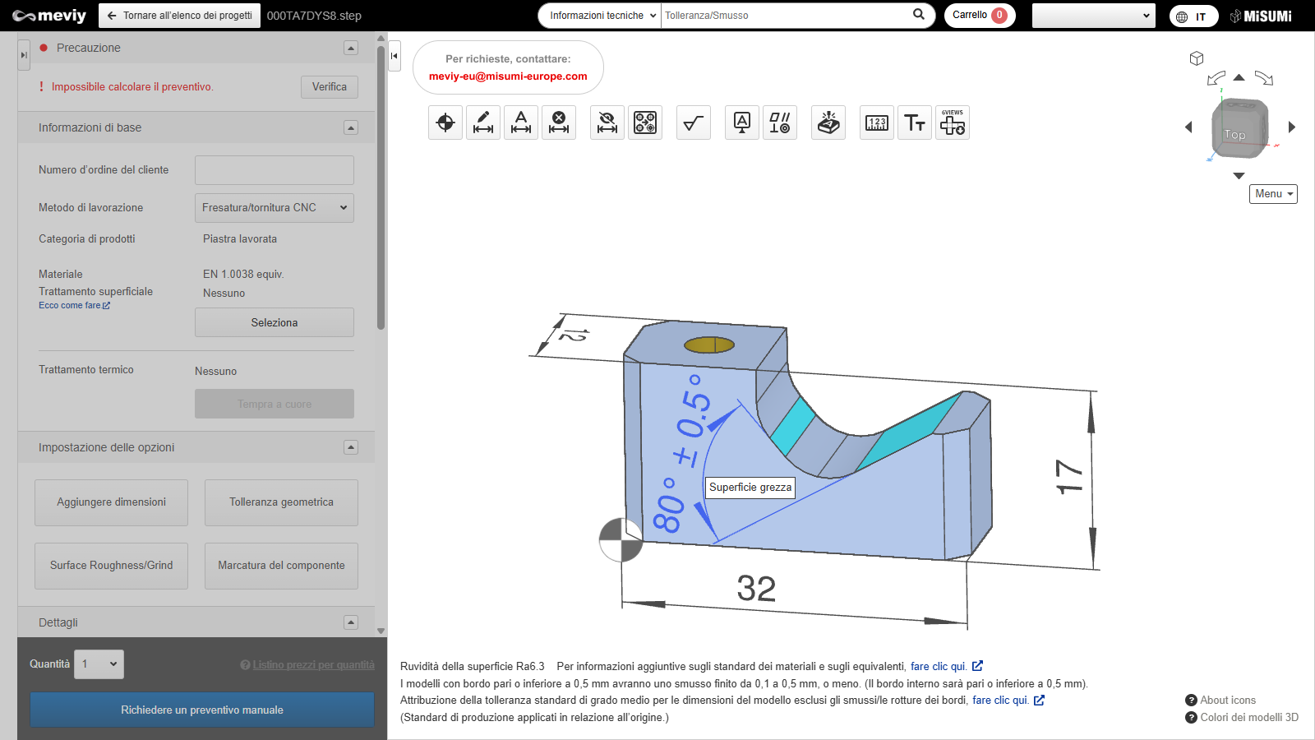Viewport: 1315px width, 740px height.
Task: Click the 17 dimension on model
Action: tap(1068, 476)
